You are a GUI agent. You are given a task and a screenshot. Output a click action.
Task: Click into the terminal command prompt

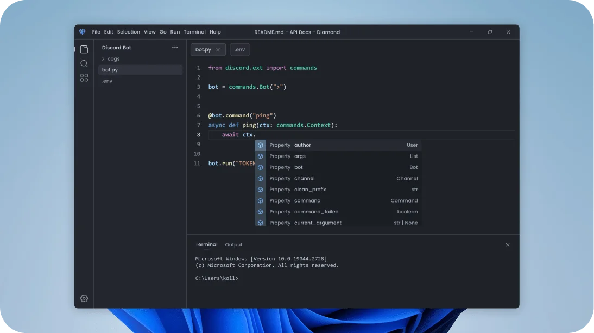click(271, 278)
